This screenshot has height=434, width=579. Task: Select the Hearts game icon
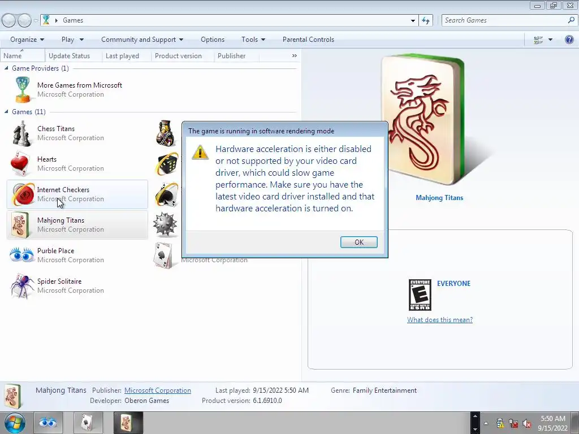coord(20,164)
